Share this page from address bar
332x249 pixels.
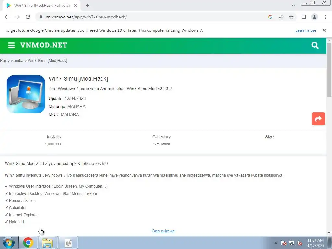(281, 17)
